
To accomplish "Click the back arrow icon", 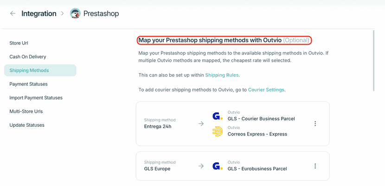I will click(13, 14).
